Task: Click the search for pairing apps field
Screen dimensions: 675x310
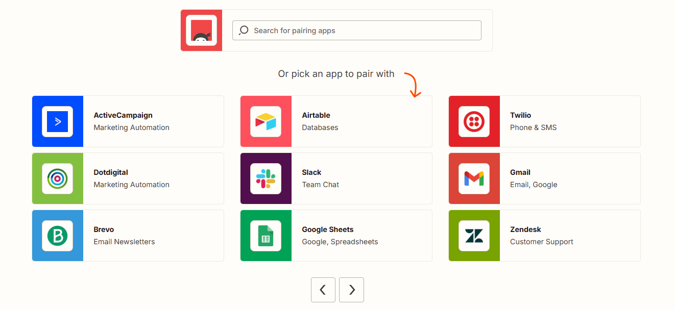Action: 356,30
